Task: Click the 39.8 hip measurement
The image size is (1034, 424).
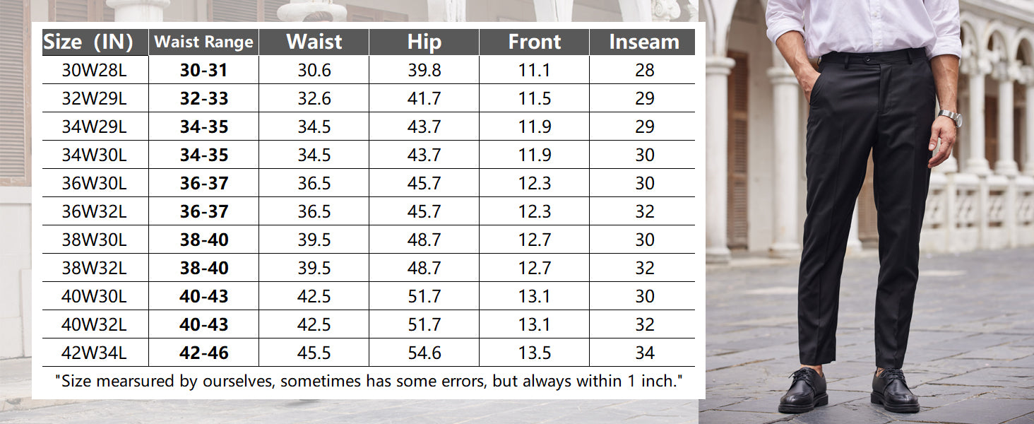Action: click(x=424, y=71)
